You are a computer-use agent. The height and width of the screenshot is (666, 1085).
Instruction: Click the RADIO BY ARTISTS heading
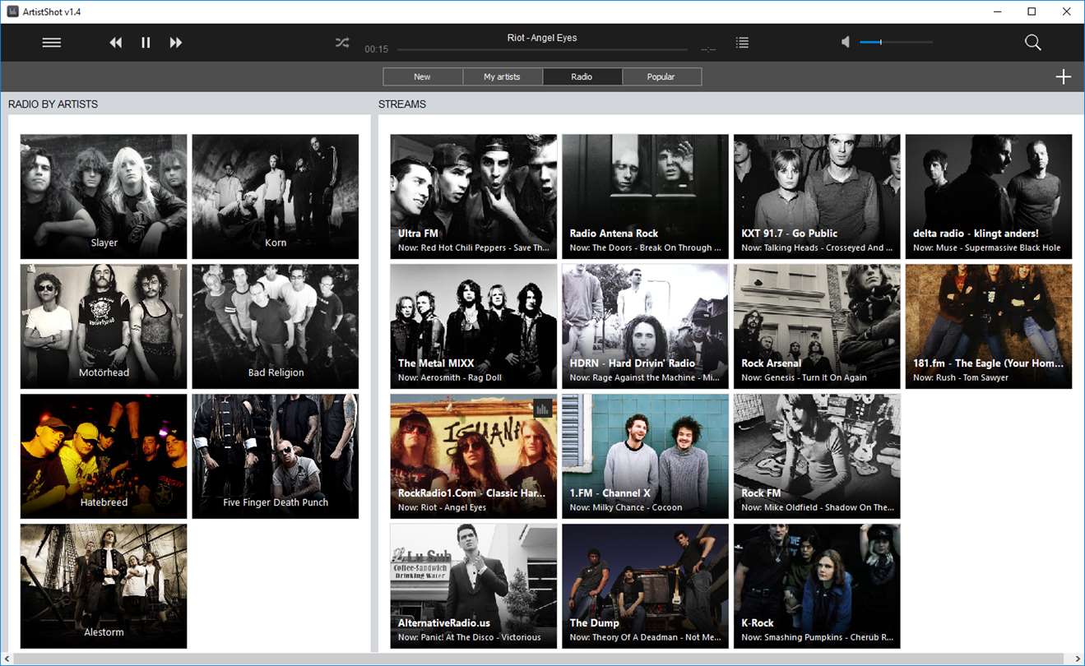coord(53,104)
